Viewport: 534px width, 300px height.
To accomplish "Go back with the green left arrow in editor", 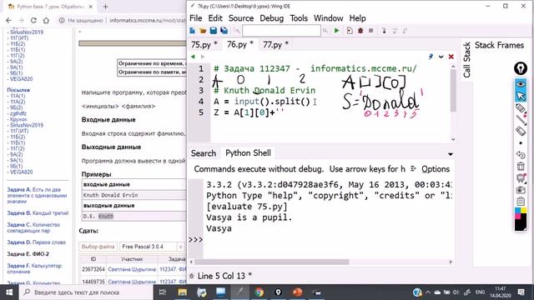I will [x=193, y=57].
